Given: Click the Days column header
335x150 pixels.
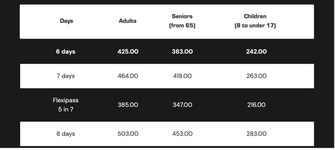Looking at the screenshot, I should [x=66, y=21].
